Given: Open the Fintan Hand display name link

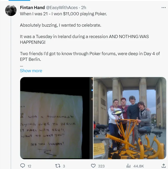Looking at the screenshot, I should (32, 8).
